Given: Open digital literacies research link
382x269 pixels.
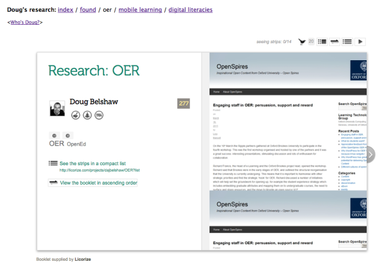Looking at the screenshot, I should 191,10.
